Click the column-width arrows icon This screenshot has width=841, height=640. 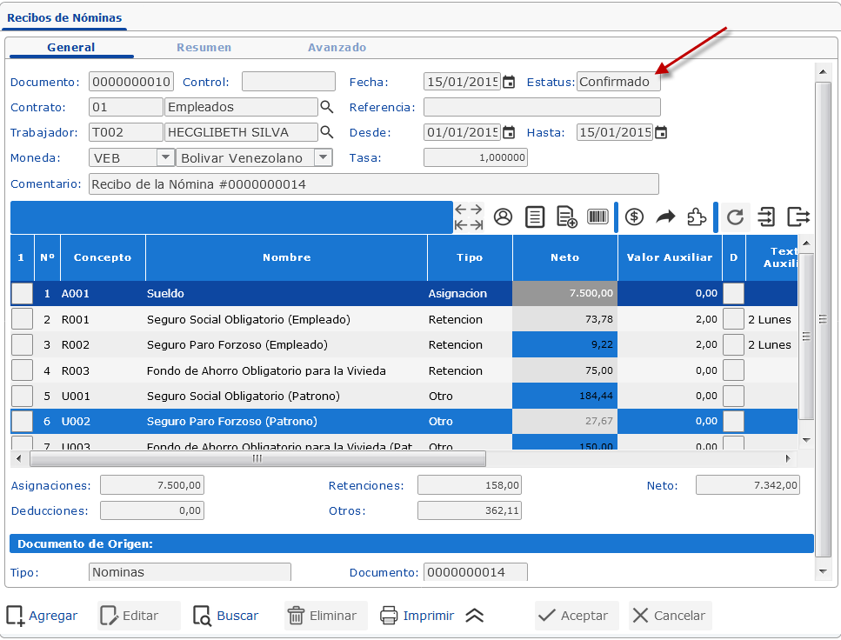pyautogui.click(x=469, y=217)
